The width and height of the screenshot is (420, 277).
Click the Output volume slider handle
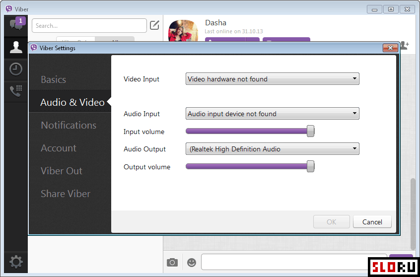click(310, 166)
